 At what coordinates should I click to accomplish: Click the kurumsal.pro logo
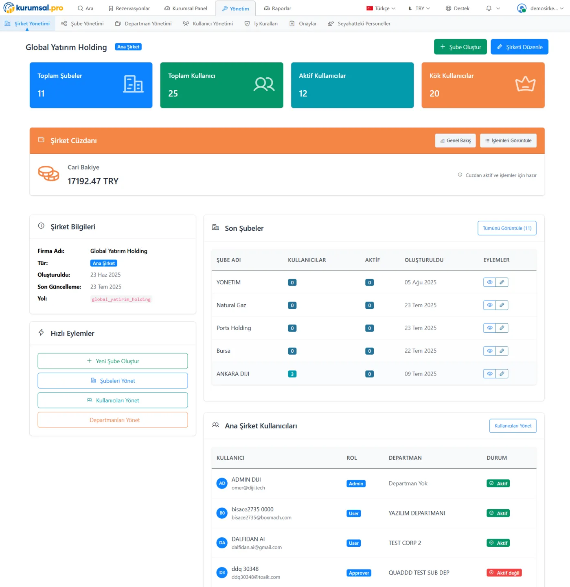(x=33, y=8)
